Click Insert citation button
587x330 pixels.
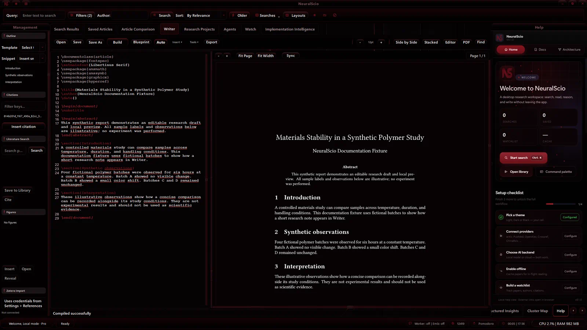coord(23,127)
